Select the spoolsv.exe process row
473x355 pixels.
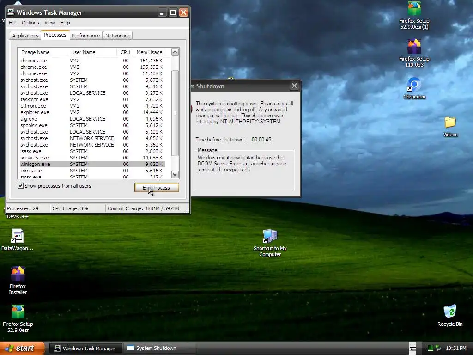coord(92,125)
